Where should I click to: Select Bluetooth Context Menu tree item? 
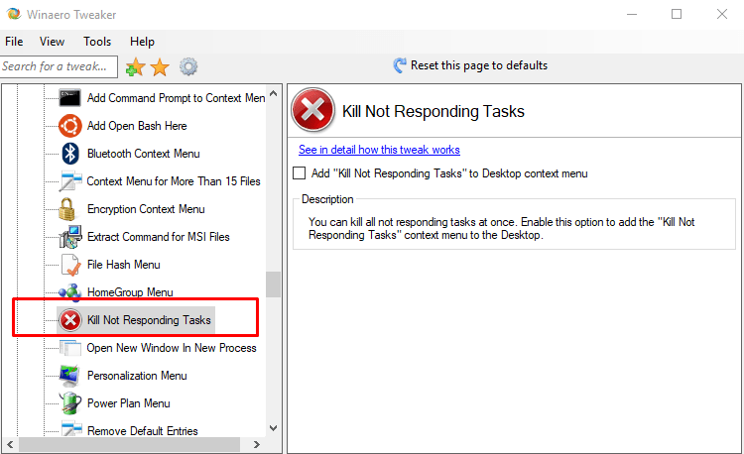click(x=143, y=154)
